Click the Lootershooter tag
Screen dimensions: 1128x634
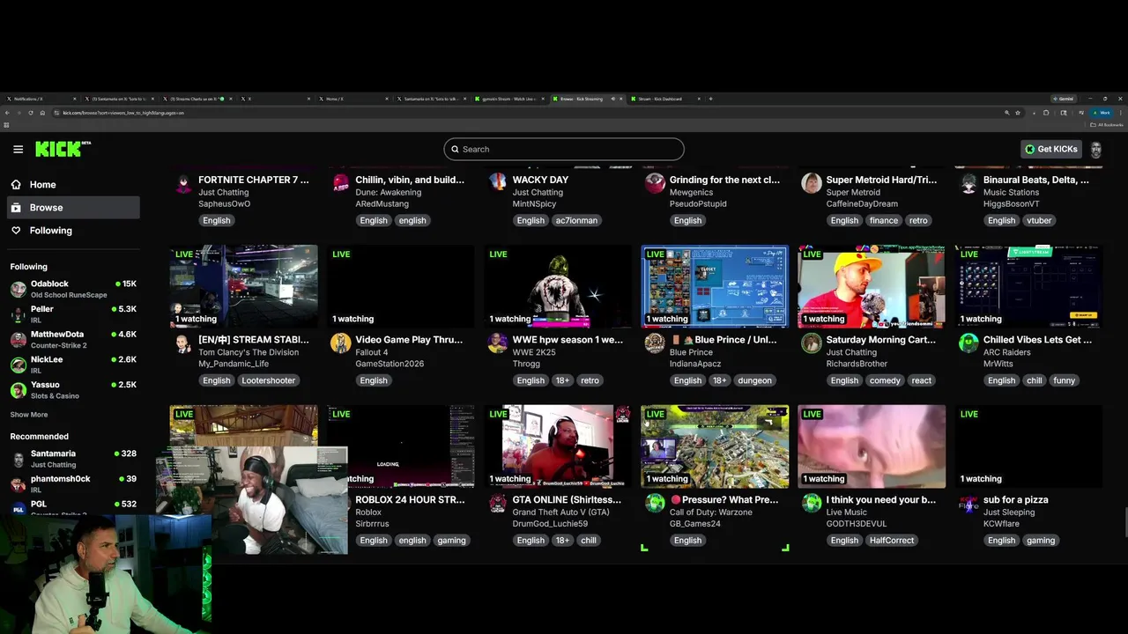(x=269, y=380)
